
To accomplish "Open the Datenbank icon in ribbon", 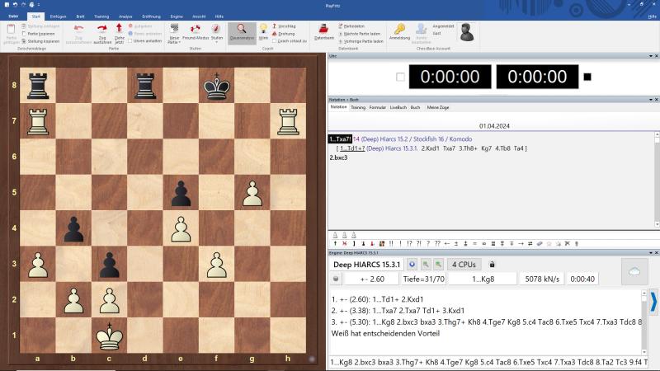I will coord(324,31).
